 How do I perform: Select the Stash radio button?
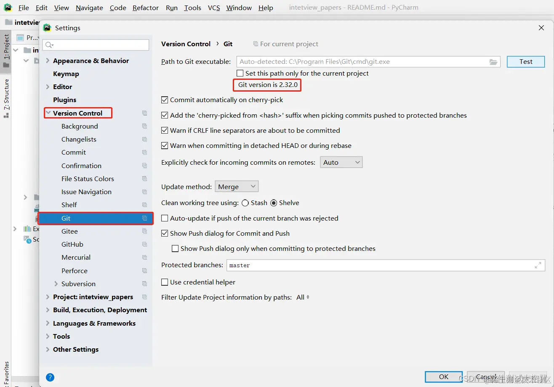coord(245,203)
